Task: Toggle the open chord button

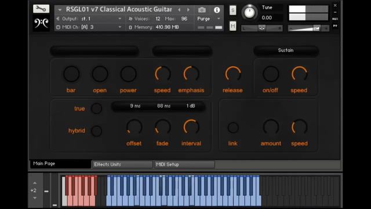Action: pos(100,74)
